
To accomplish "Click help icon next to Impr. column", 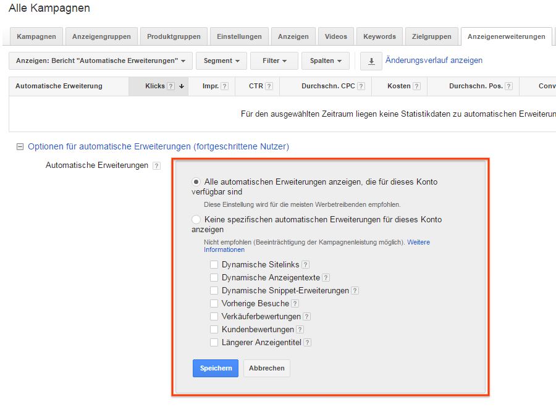I will [x=224, y=86].
